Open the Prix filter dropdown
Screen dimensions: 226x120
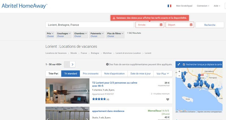pos(50,35)
